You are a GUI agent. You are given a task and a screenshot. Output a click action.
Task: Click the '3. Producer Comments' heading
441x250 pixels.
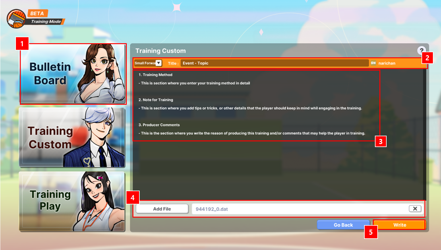[x=159, y=125]
